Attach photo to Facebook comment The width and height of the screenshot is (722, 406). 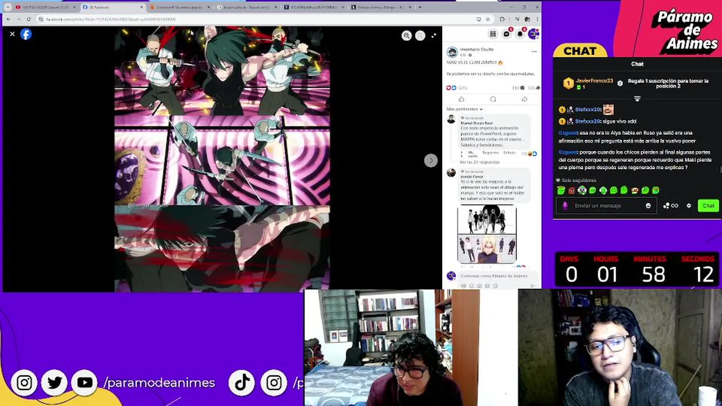coord(479,286)
